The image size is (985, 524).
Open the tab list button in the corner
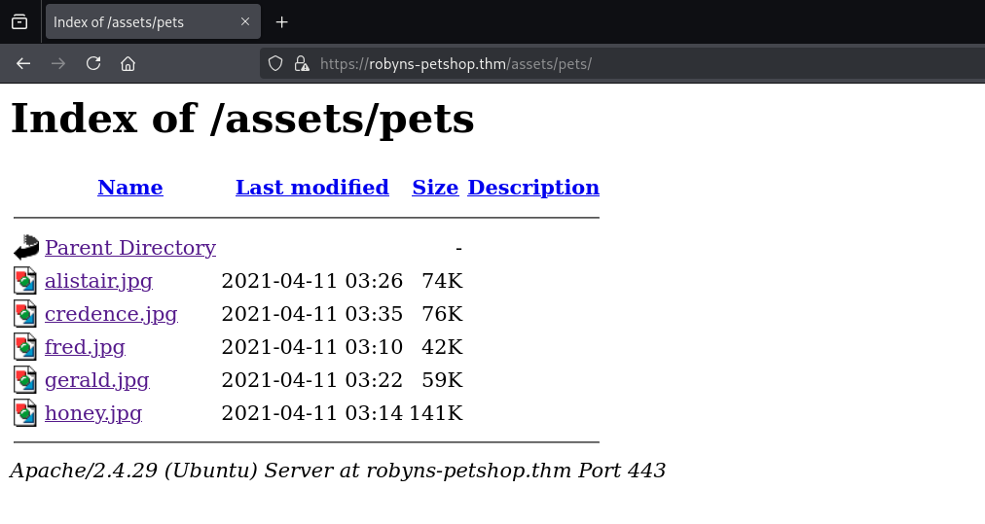tap(19, 21)
